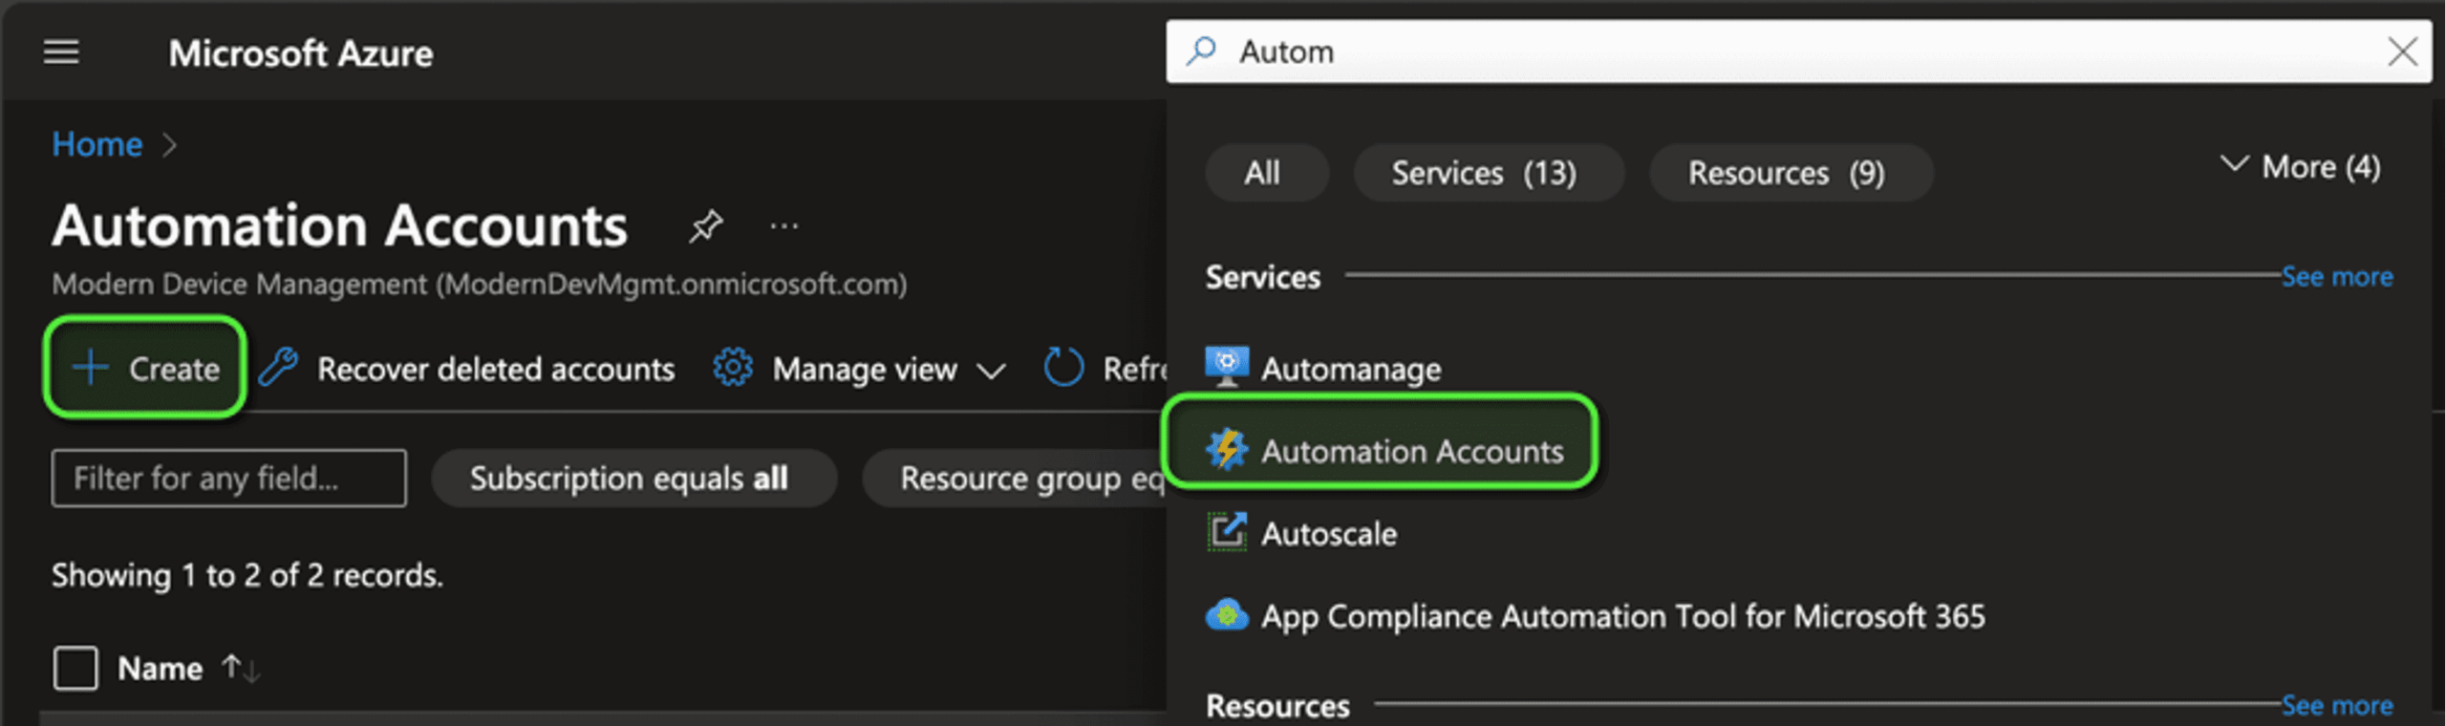Pin Automation Accounts page to dashboard
Viewport: 2446px width, 726px height.
click(x=705, y=226)
